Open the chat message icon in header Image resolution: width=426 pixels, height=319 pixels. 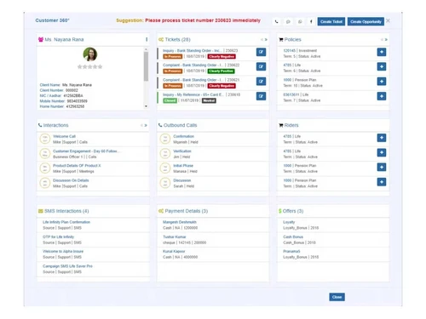[x=288, y=21]
